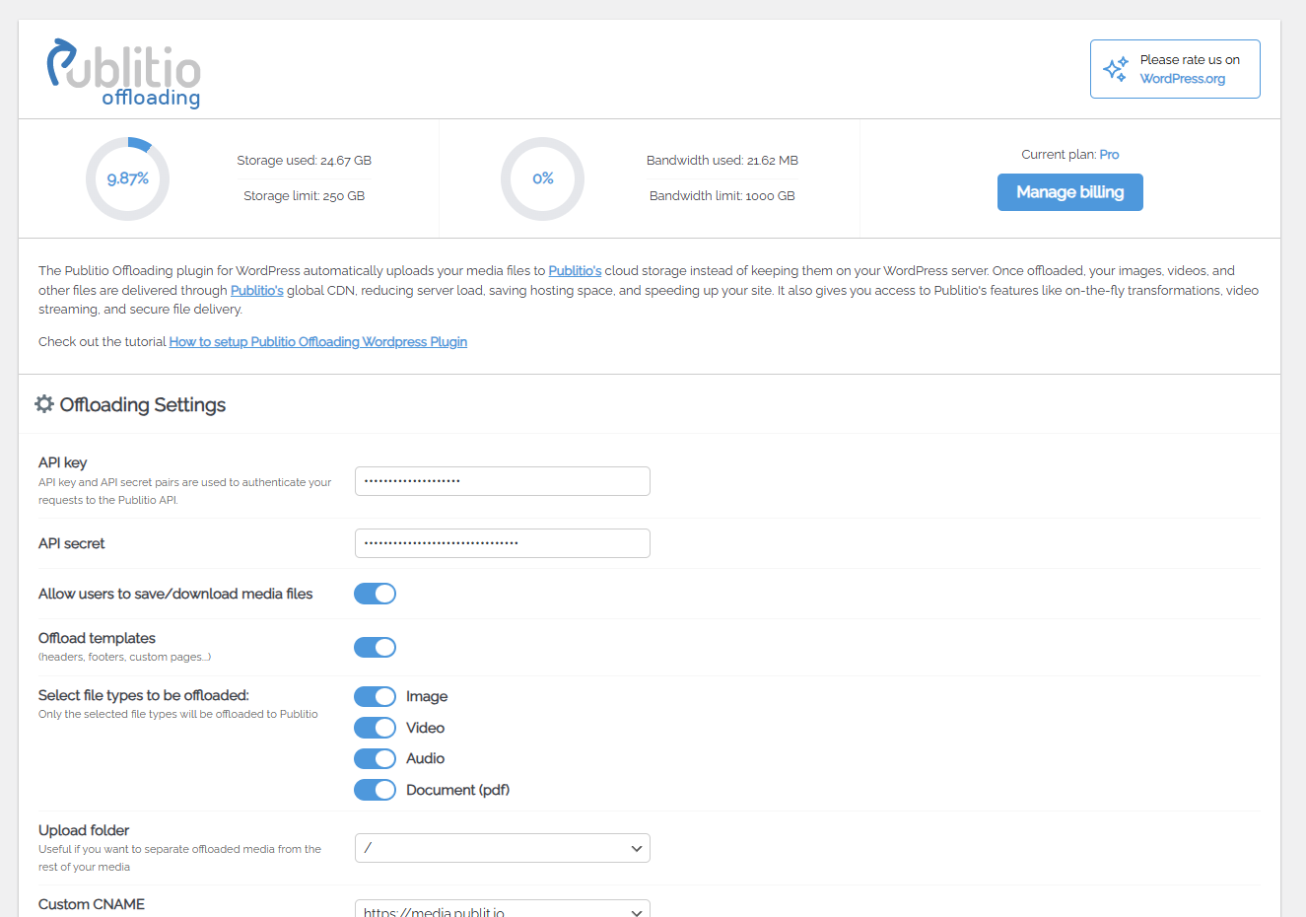
Task: Focus the API key input field
Action: pos(502,481)
